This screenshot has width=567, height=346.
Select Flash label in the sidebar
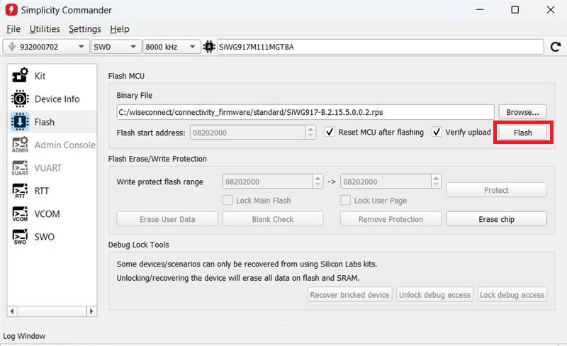tap(45, 122)
